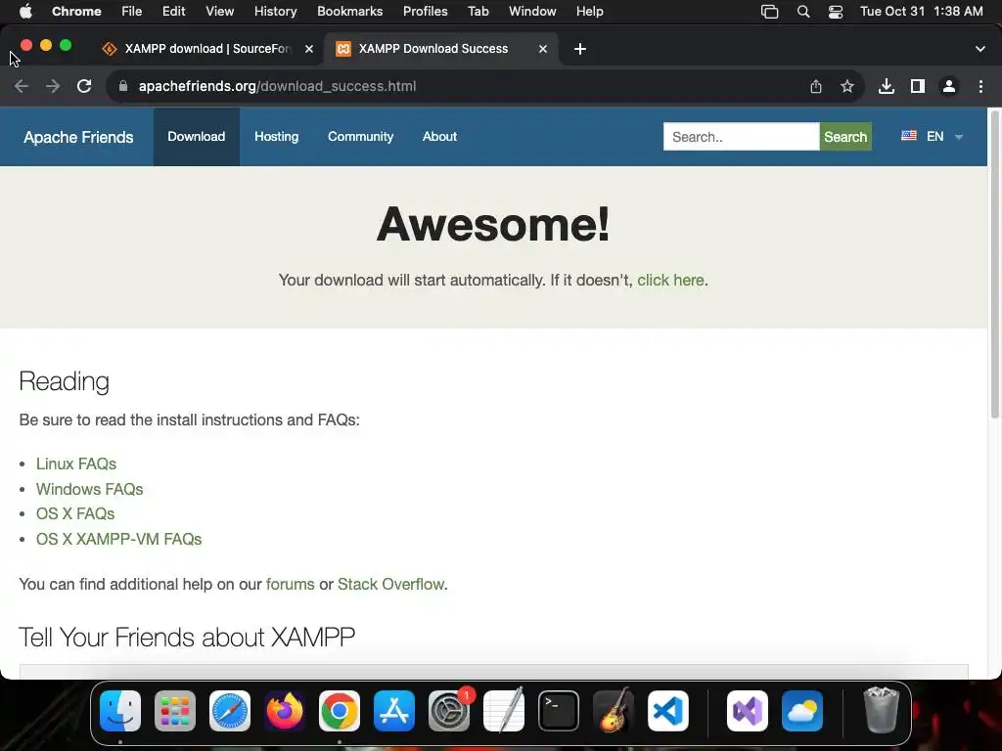Open the Chrome application menu
Image resolution: width=1002 pixels, height=751 pixels.
(x=76, y=12)
